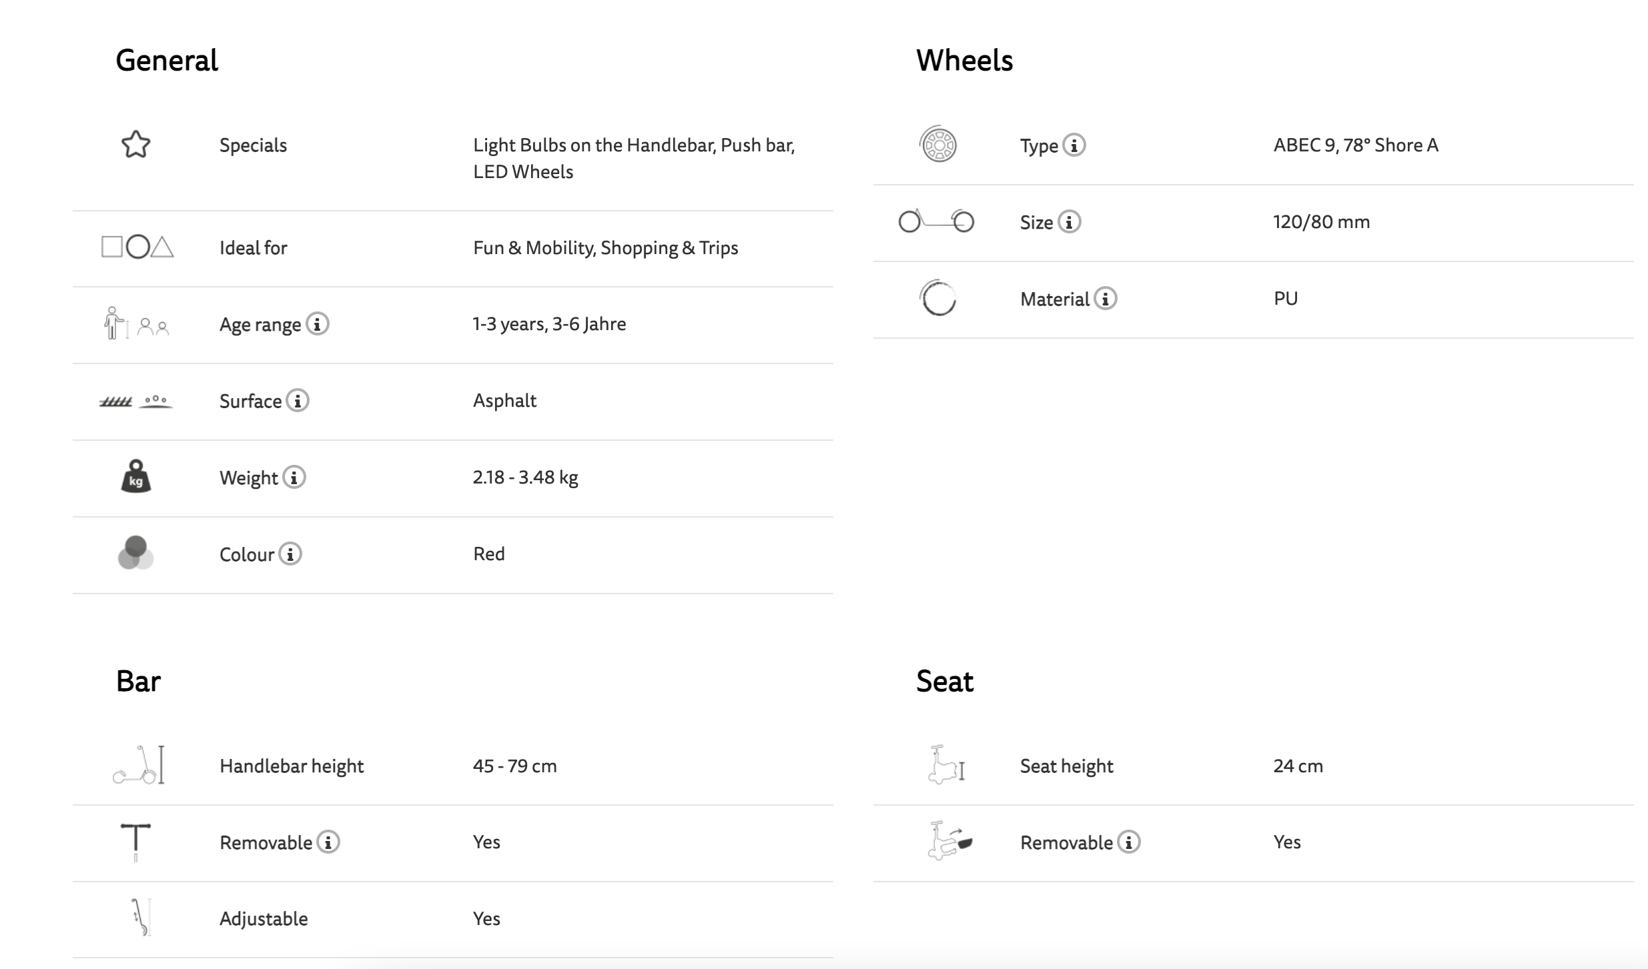Click the seat height icon
This screenshot has width=1648, height=969.
945,765
